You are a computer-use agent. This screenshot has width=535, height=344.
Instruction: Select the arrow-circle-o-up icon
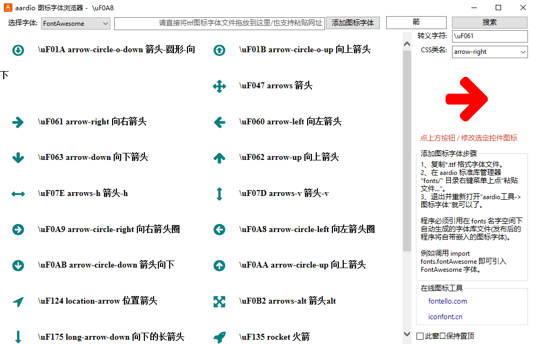pos(219,50)
